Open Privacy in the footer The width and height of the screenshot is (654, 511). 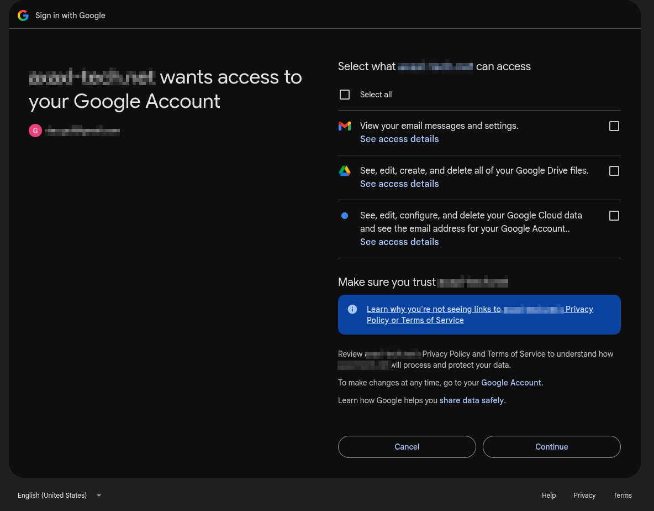(x=584, y=495)
